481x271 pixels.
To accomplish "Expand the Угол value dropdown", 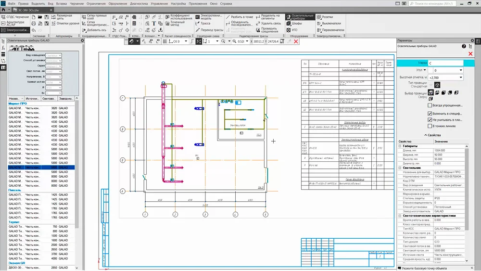I will (460, 70).
